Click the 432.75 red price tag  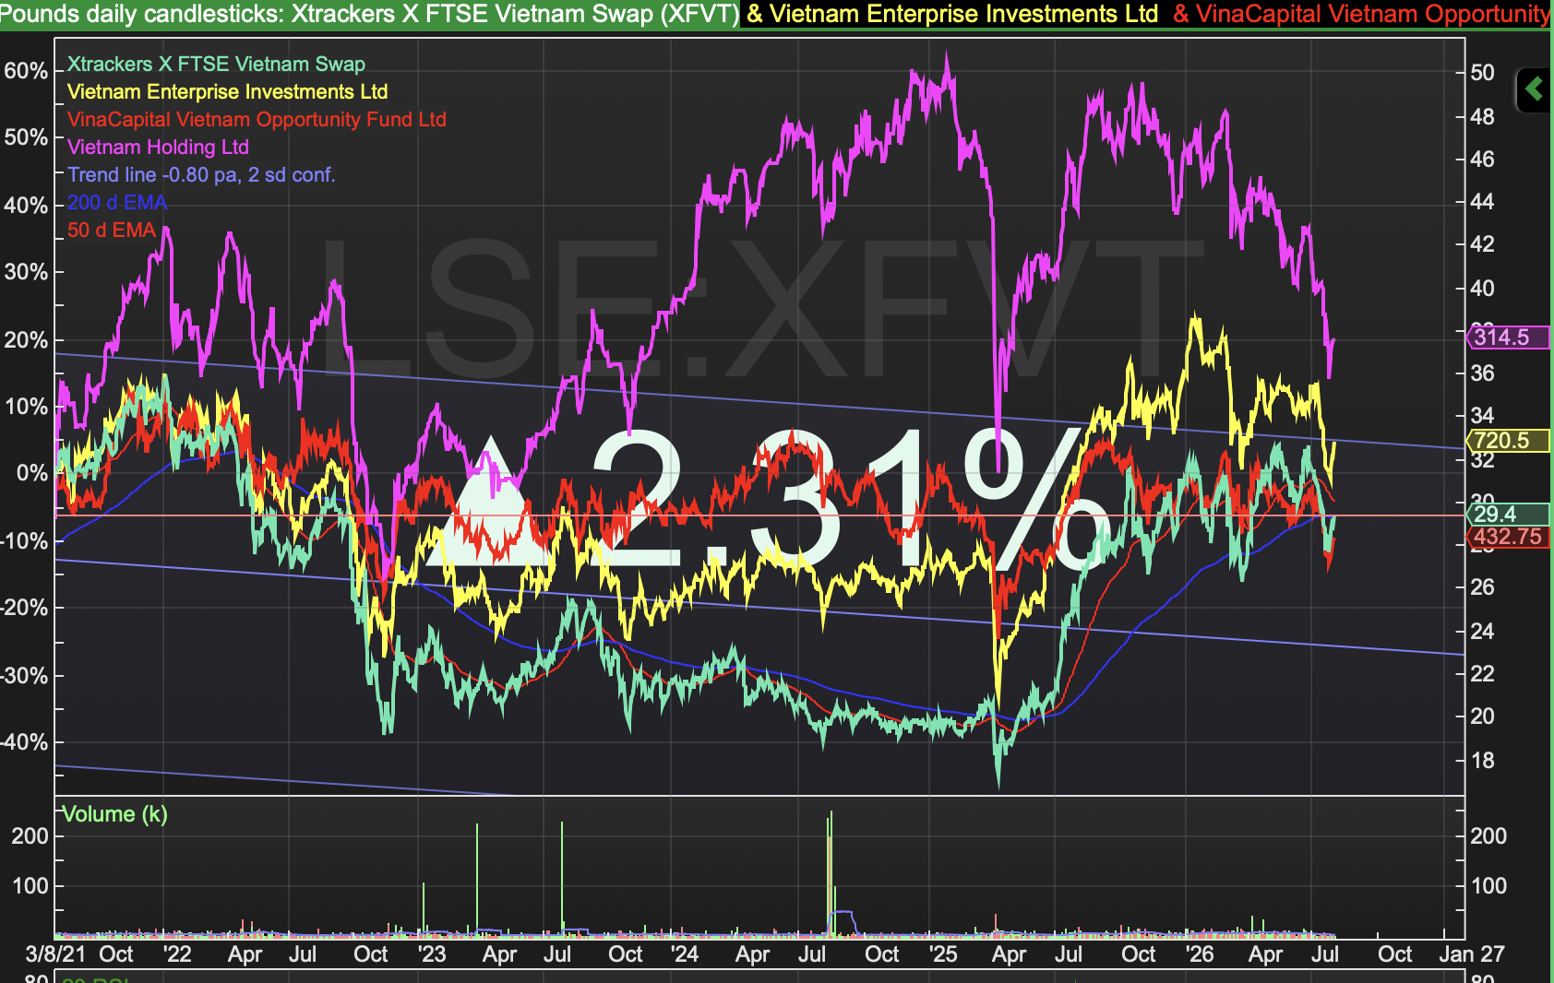1508,537
